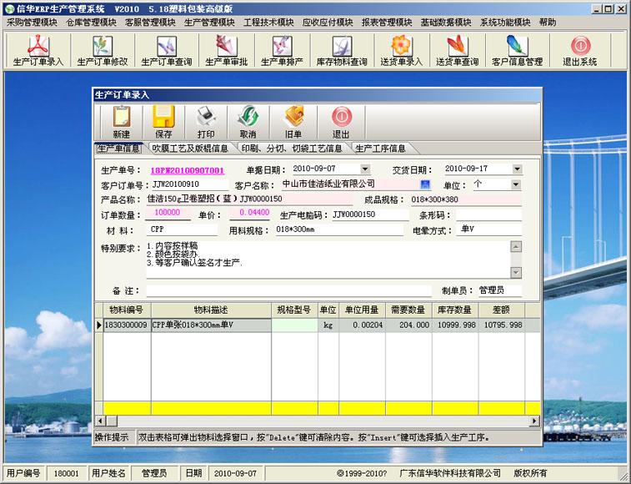
Task: Click empty 条形码 input field
Action: point(488,215)
